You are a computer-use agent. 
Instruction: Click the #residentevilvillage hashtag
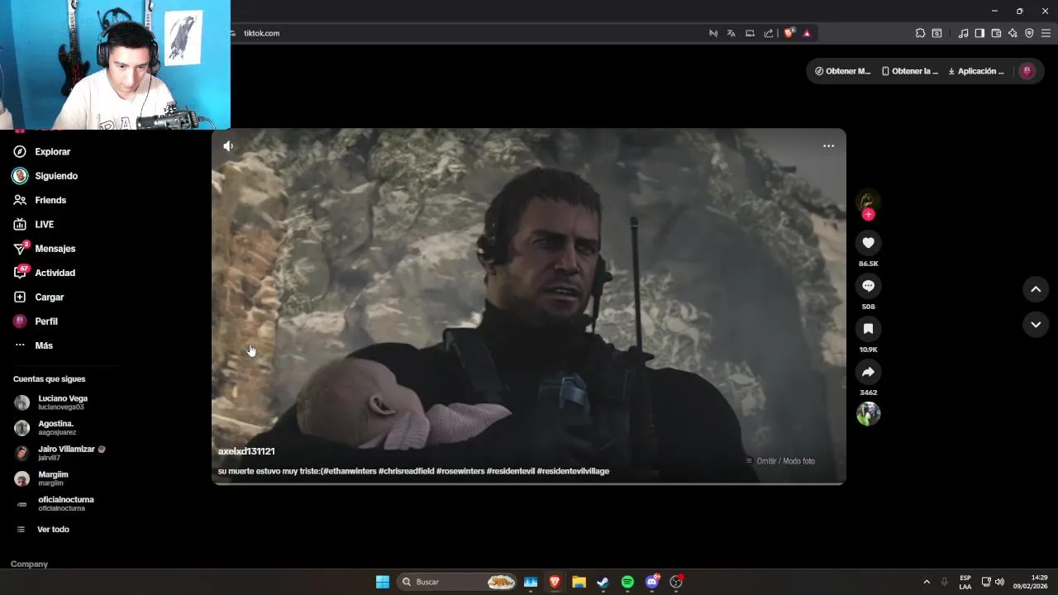[x=573, y=471]
